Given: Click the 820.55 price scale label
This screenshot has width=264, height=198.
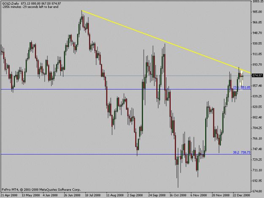Looking at the screenshot, I should tap(257, 107).
